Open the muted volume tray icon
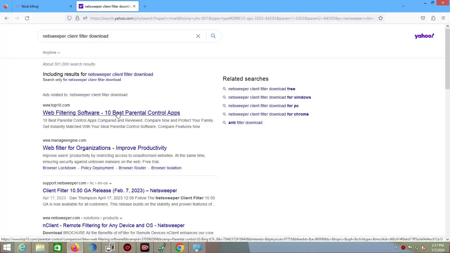 coord(424,248)
